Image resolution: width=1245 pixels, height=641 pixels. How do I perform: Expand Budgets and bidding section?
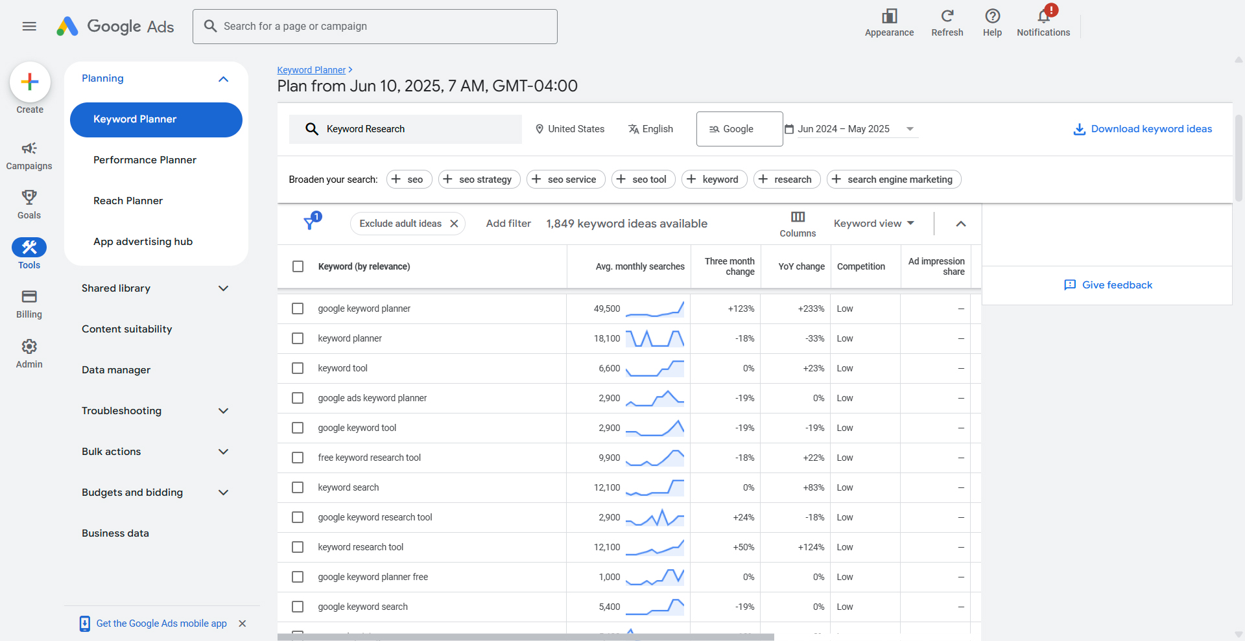[224, 493]
